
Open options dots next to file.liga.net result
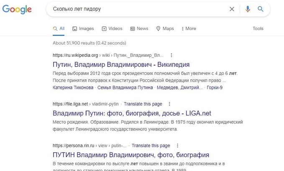pyautogui.click(x=169, y=104)
